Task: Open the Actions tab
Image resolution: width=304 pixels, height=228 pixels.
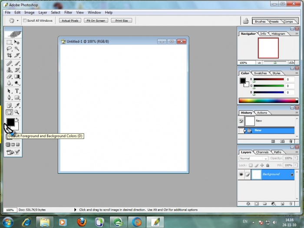Action: (x=262, y=112)
